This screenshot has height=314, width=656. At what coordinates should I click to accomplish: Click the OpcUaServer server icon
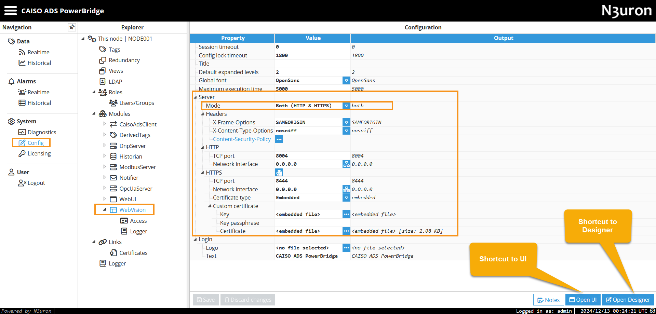click(113, 189)
